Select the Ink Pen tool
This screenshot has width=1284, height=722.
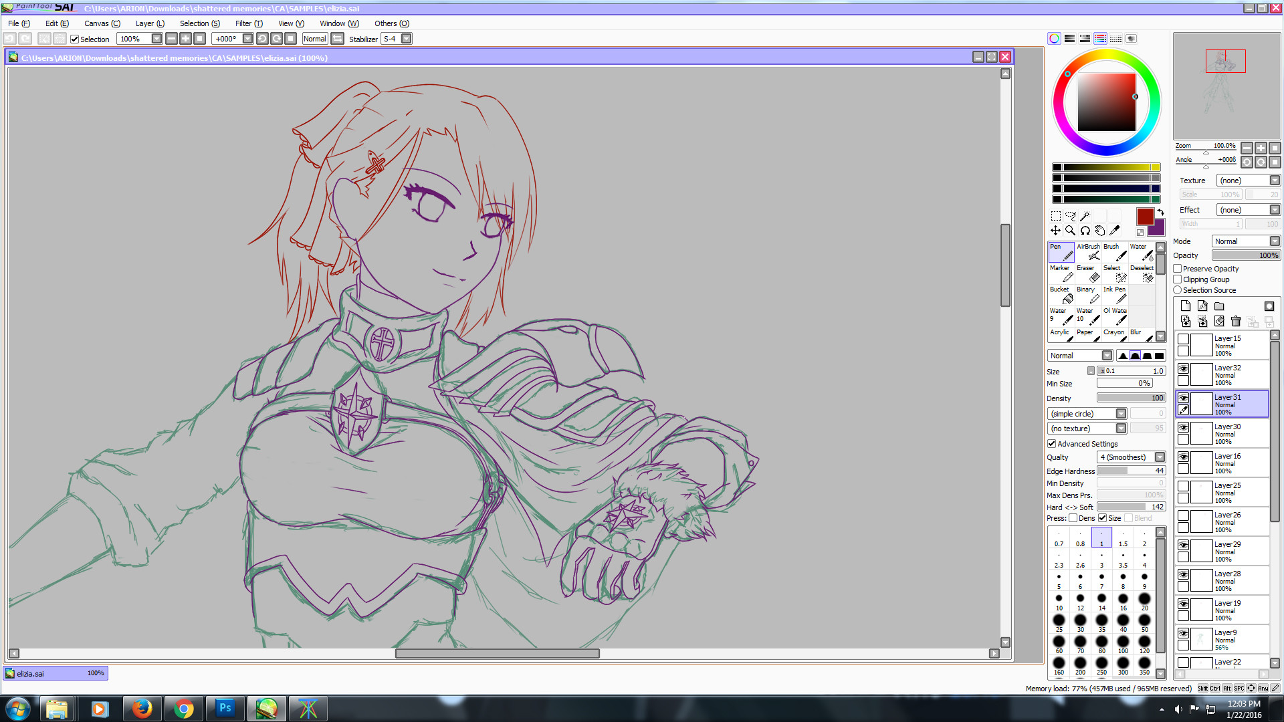1114,295
